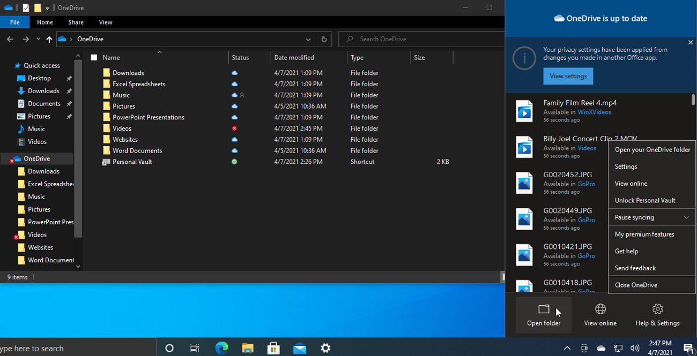Open the File ribbon tab
Screen dimensions: 697x356
[15, 22]
